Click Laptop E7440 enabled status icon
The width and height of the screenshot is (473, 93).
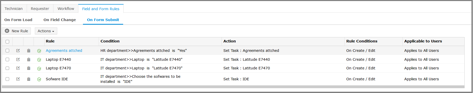tap(39, 60)
